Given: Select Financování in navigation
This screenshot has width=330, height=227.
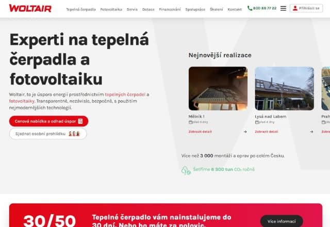Looking at the screenshot, I should [170, 9].
